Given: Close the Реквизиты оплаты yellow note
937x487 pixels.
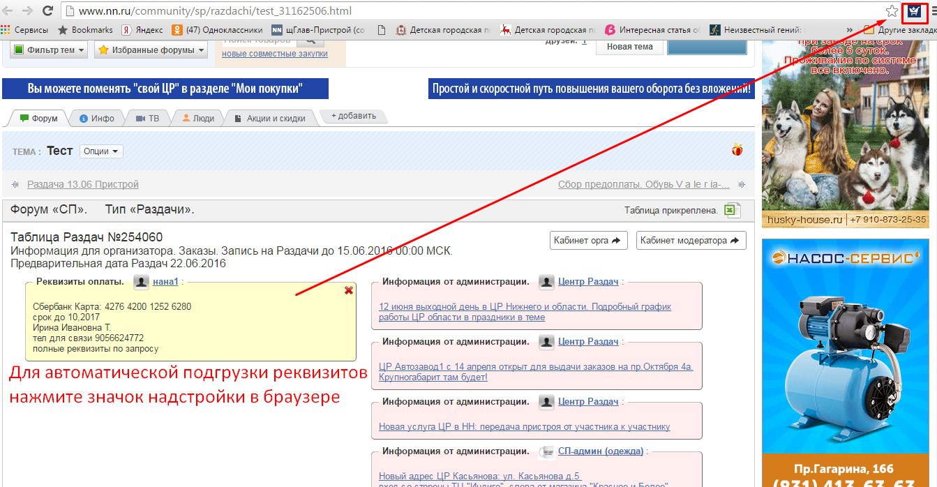Looking at the screenshot, I should [349, 290].
